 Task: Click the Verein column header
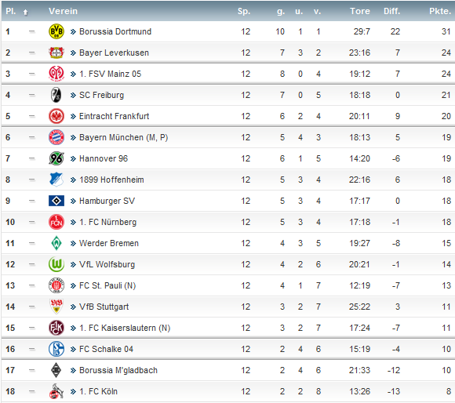point(63,11)
